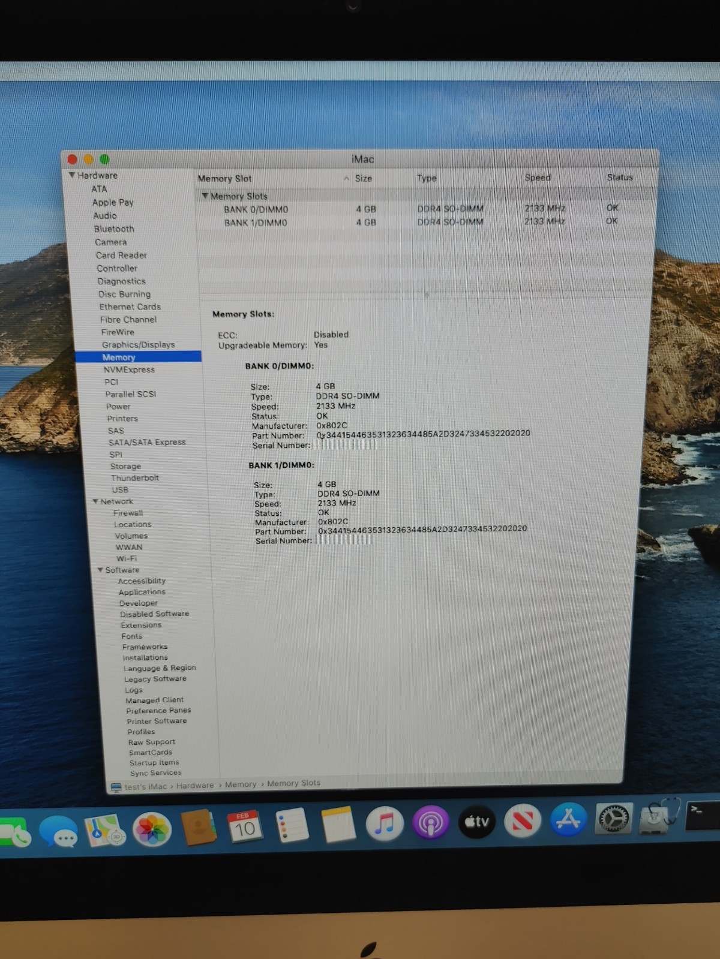720x959 pixels.
Task: Select the BANK 1/DIMM0 row
Action: [x=256, y=223]
